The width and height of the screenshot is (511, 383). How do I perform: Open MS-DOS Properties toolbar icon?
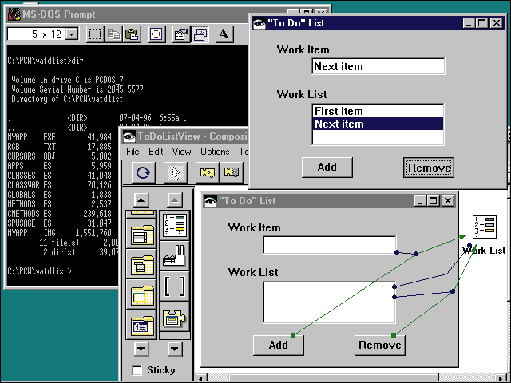tap(180, 34)
